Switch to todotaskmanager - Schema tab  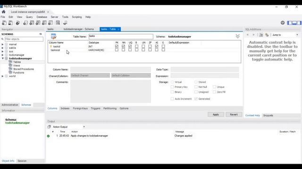click(79, 29)
